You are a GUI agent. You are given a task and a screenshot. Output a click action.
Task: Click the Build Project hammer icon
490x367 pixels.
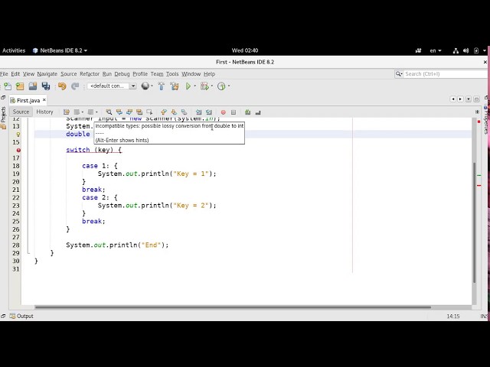162,86
